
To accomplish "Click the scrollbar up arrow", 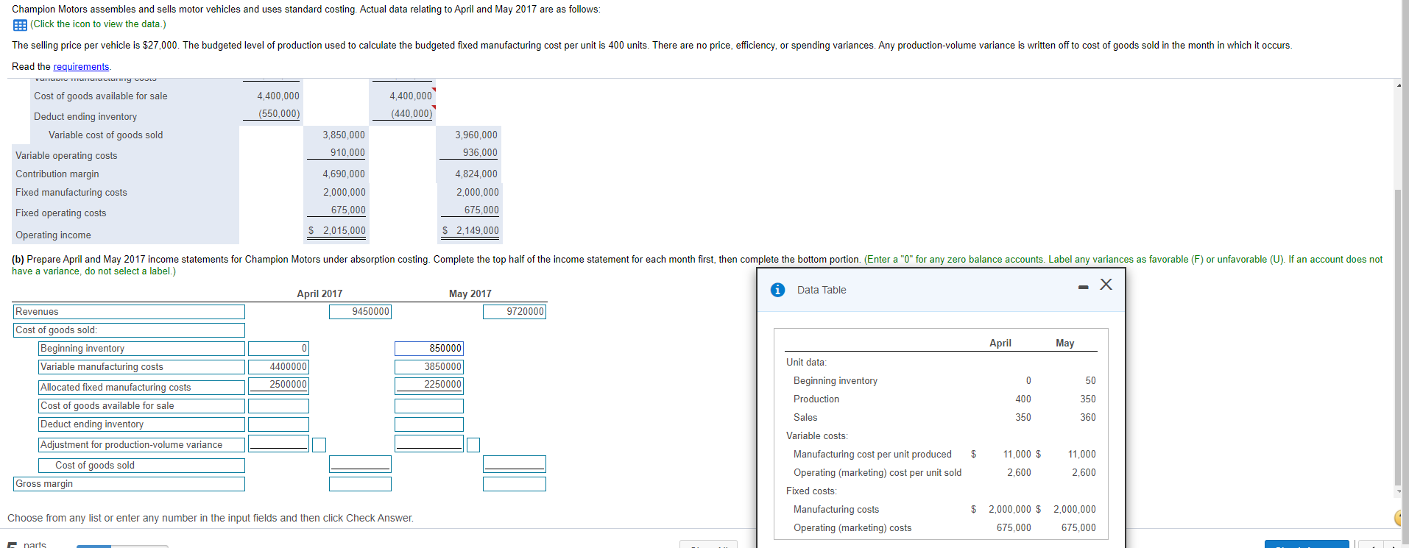I will tap(1399, 85).
